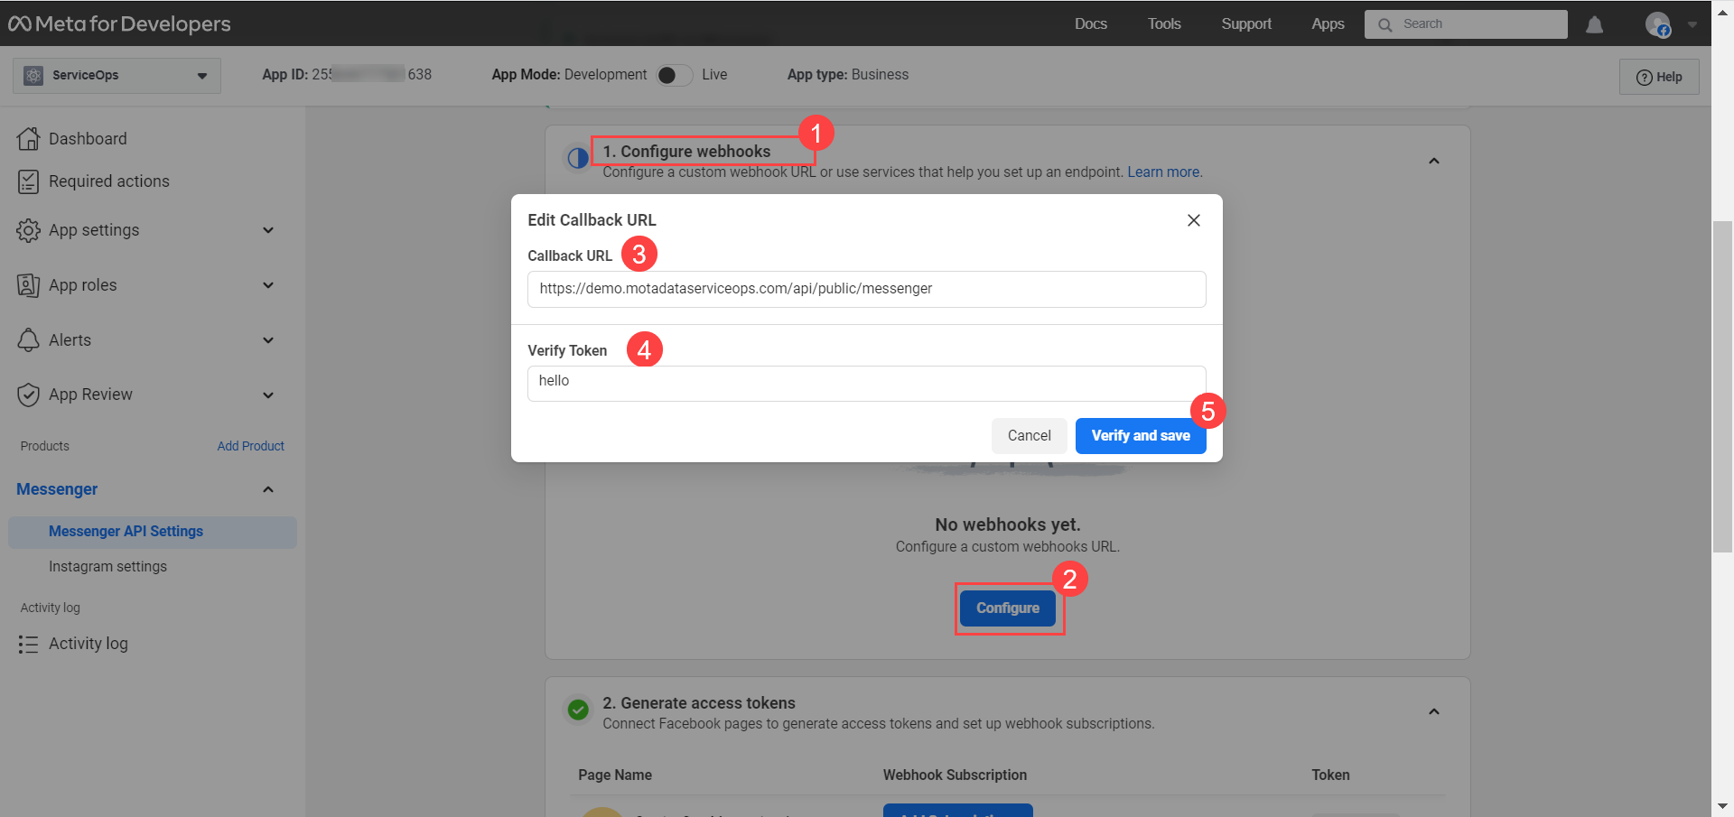The width and height of the screenshot is (1734, 817).
Task: Click the Verify and save button
Action: [x=1141, y=435]
